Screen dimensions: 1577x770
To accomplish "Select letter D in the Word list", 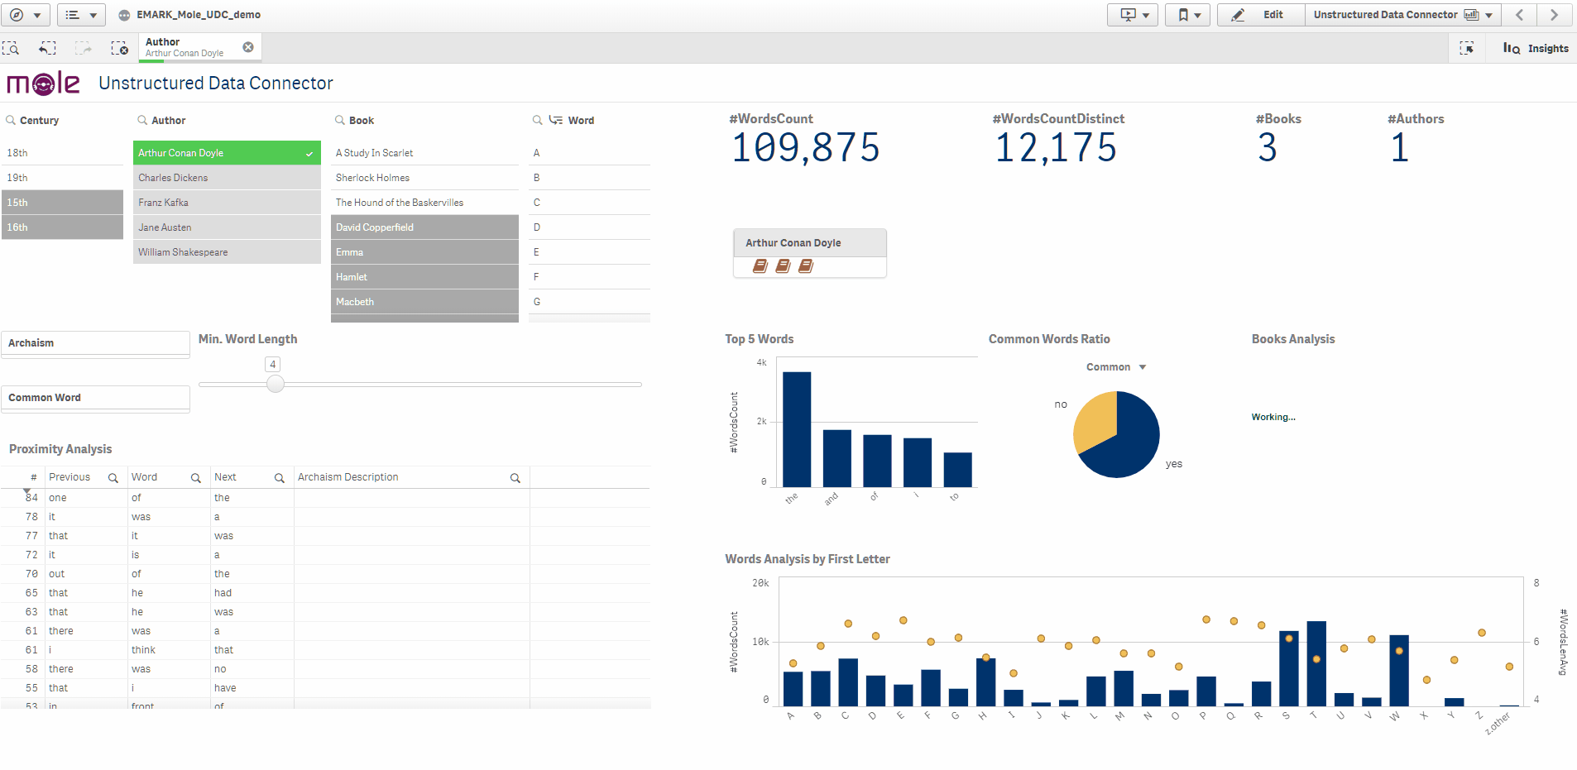I will 589,227.
